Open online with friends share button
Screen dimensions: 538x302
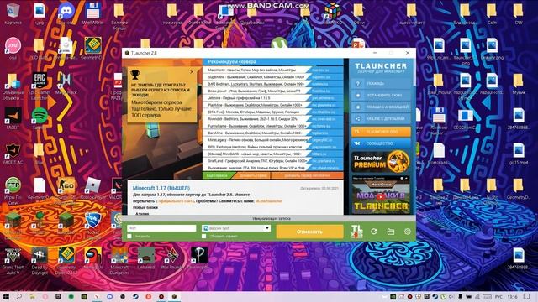(381, 119)
